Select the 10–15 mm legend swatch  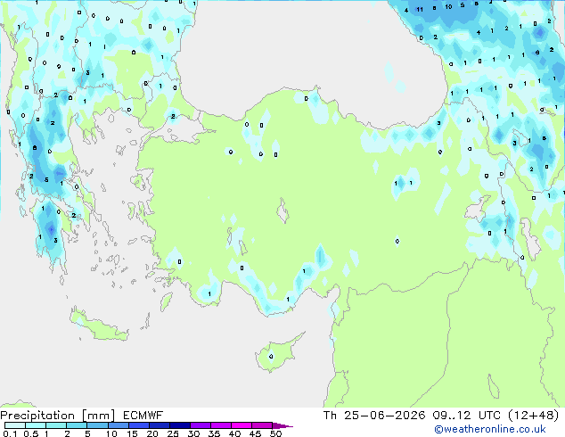119,425
